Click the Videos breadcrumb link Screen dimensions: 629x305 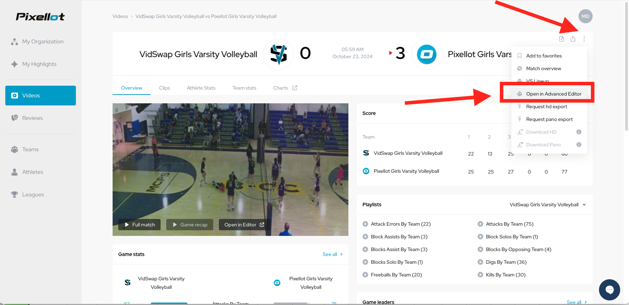(x=120, y=16)
